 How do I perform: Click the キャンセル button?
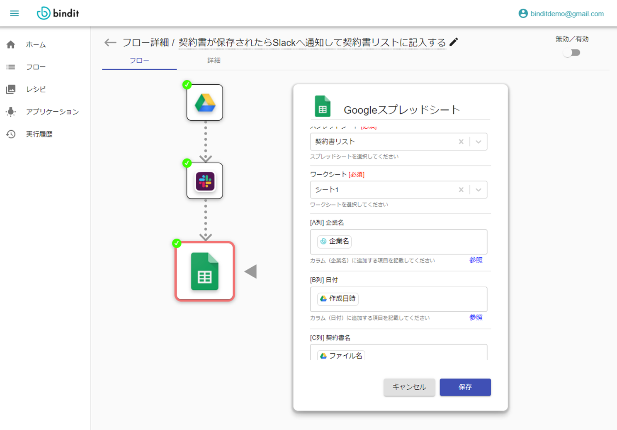click(x=409, y=387)
